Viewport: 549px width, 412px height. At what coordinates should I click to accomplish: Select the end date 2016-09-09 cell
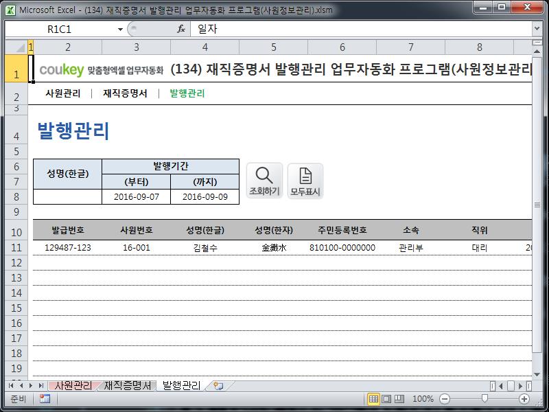pyautogui.click(x=205, y=196)
